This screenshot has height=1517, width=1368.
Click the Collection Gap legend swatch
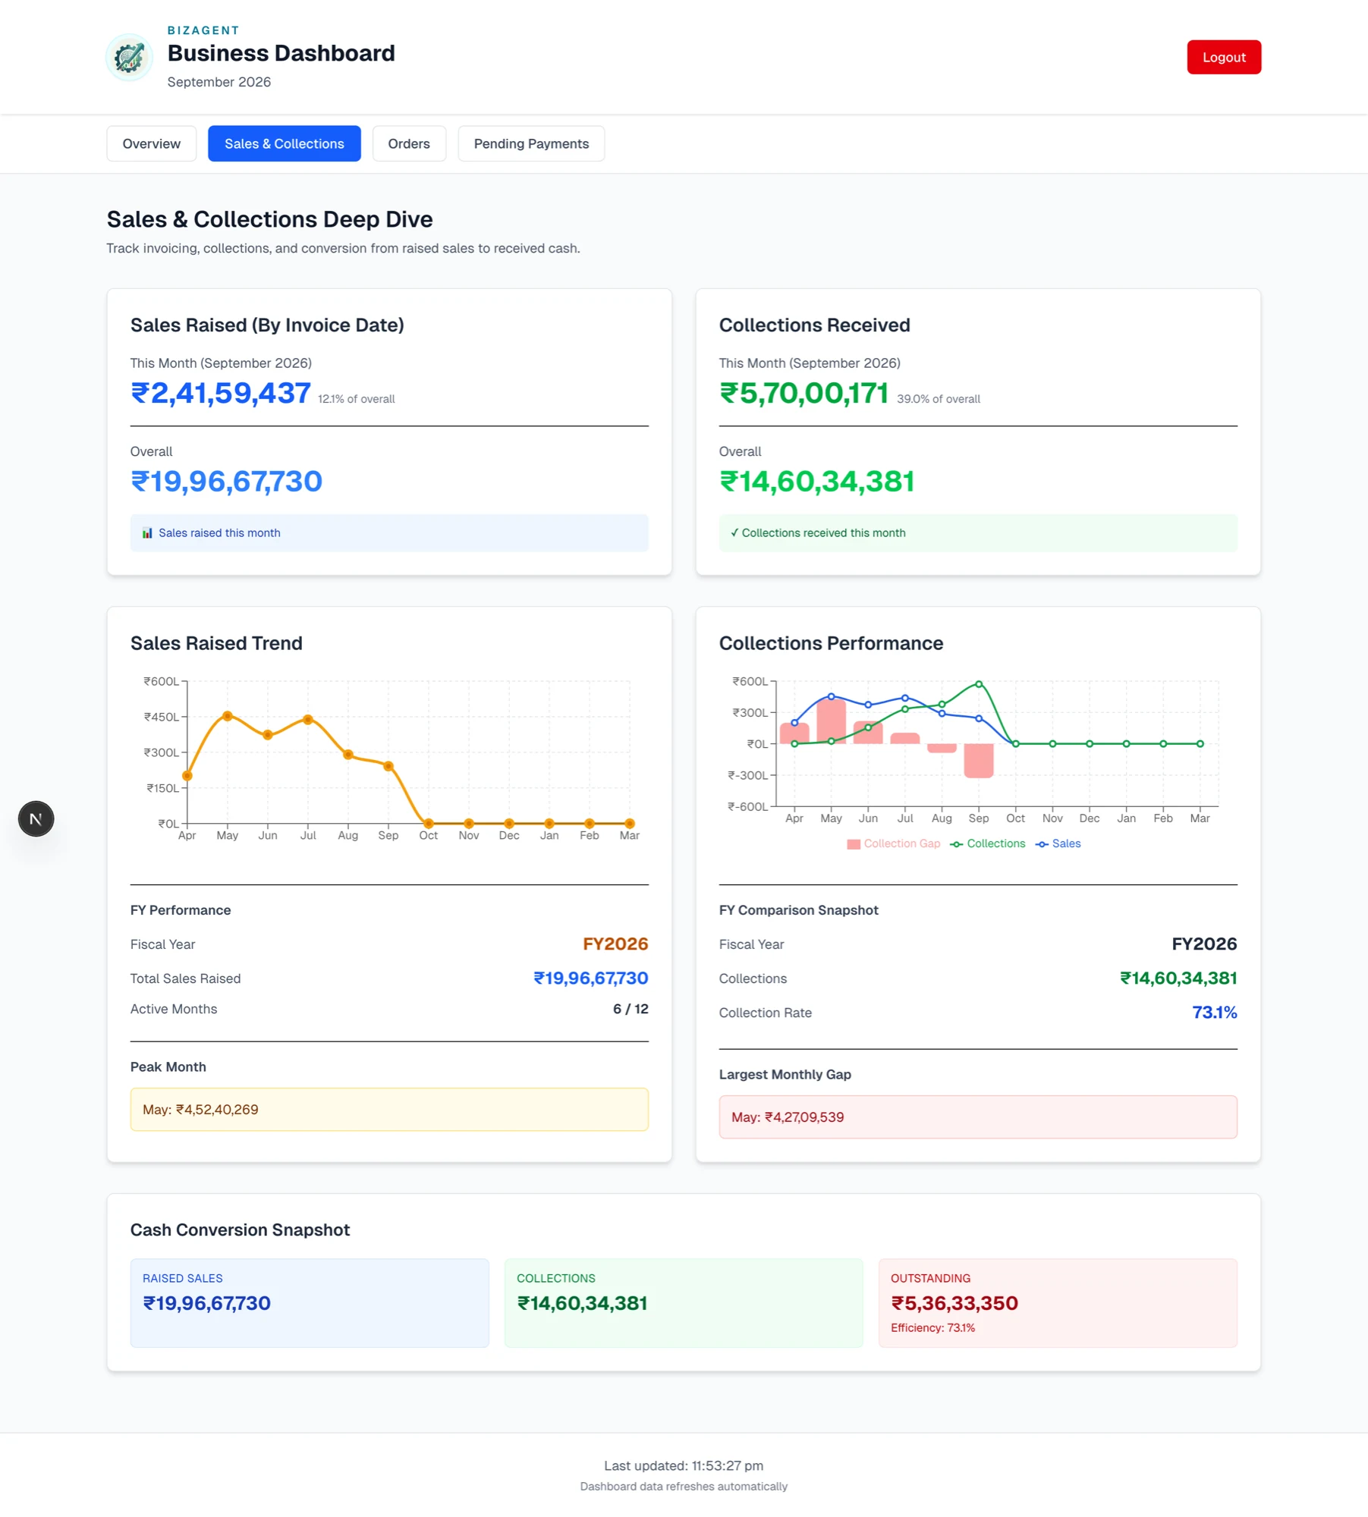(x=854, y=844)
